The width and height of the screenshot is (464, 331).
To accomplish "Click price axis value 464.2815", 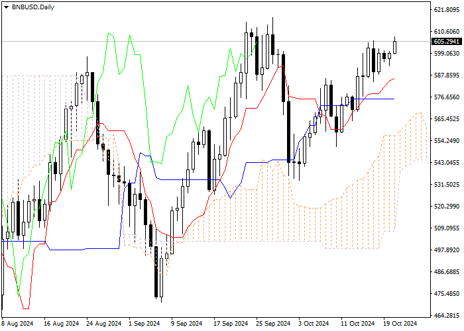I will tap(446, 316).
